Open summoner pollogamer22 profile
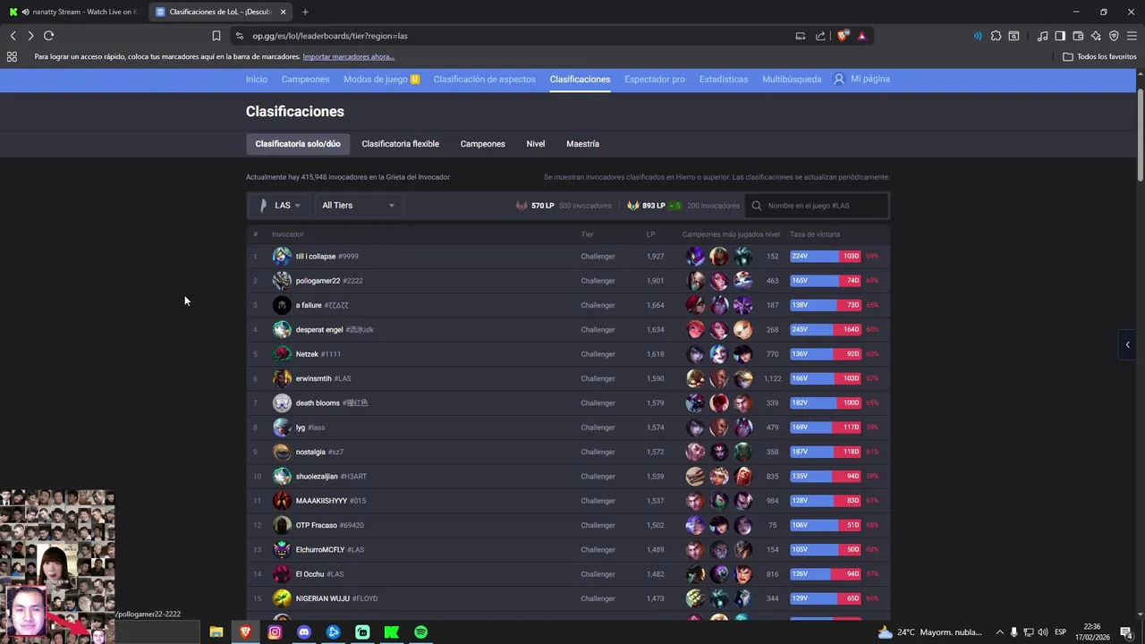Viewport: 1145px width, 644px height. coord(329,281)
